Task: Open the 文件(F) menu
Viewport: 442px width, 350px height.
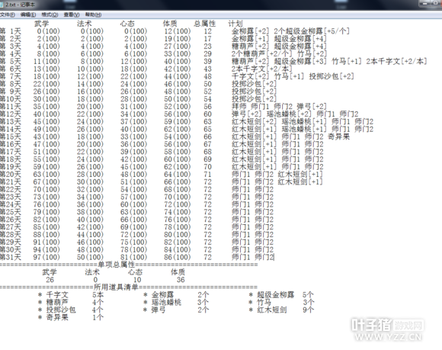Action: pyautogui.click(x=7, y=14)
